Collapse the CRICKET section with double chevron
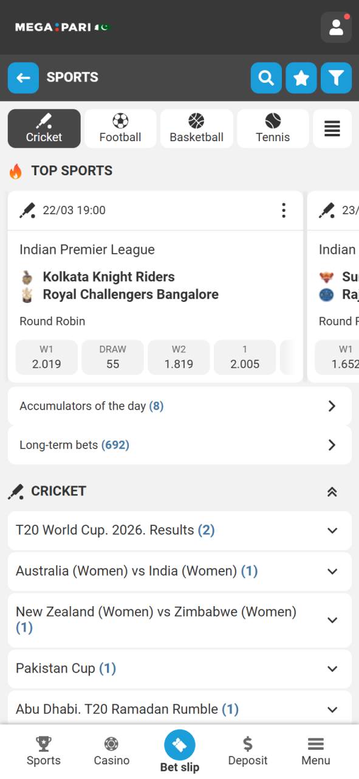 tap(332, 491)
